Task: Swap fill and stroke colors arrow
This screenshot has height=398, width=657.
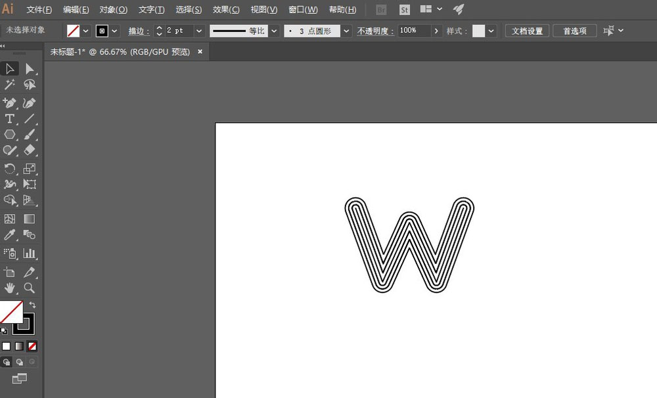Action: (x=32, y=305)
